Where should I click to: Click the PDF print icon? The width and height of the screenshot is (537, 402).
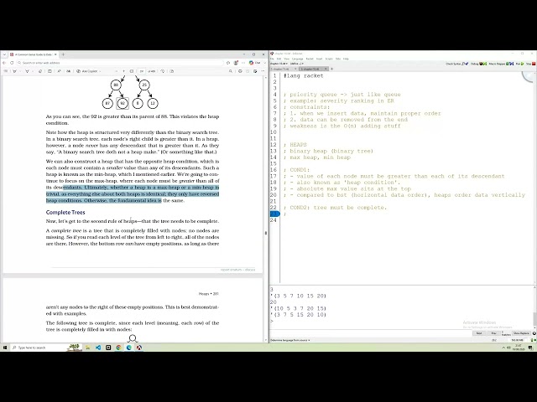(240, 71)
